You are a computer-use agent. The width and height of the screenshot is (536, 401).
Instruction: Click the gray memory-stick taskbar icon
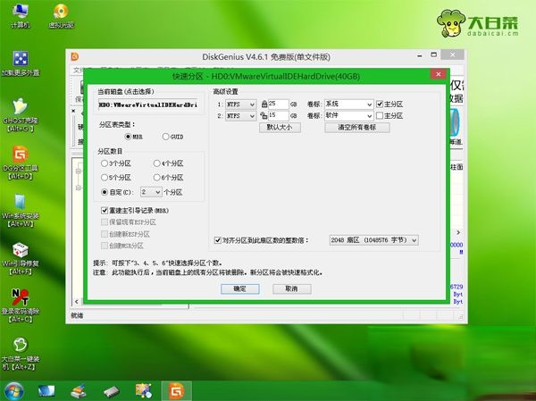tap(111, 392)
